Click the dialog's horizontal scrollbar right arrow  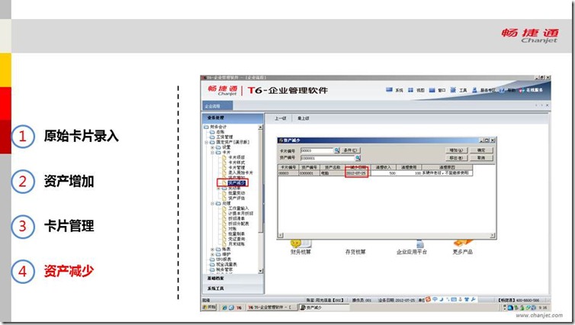tap(493, 236)
